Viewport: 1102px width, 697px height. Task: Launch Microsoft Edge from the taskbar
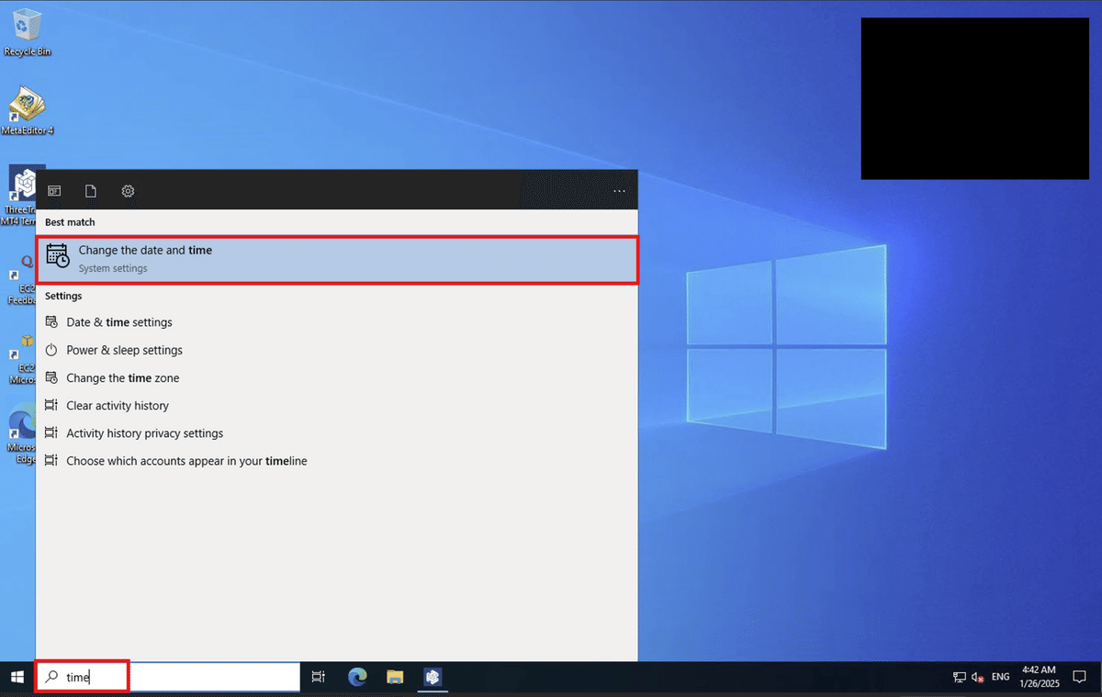[357, 677]
